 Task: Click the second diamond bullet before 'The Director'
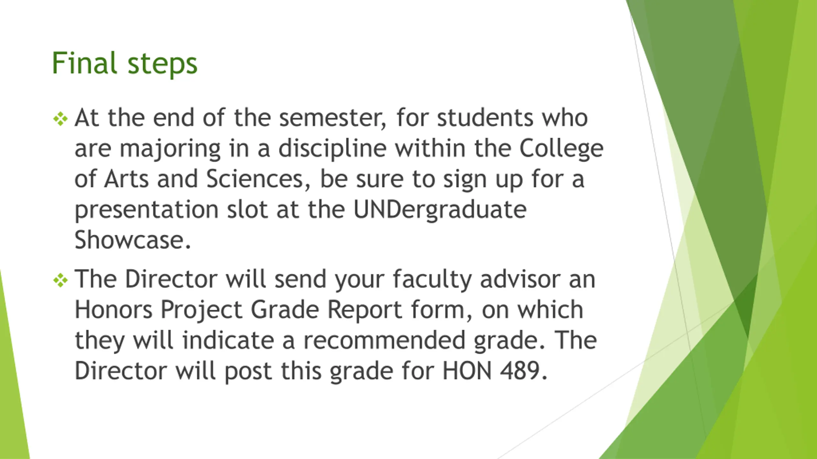coord(61,280)
